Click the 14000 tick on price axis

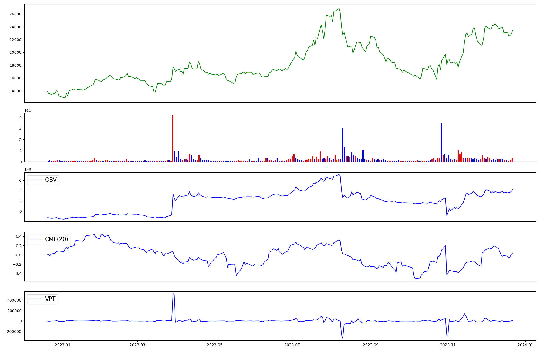pos(15,91)
